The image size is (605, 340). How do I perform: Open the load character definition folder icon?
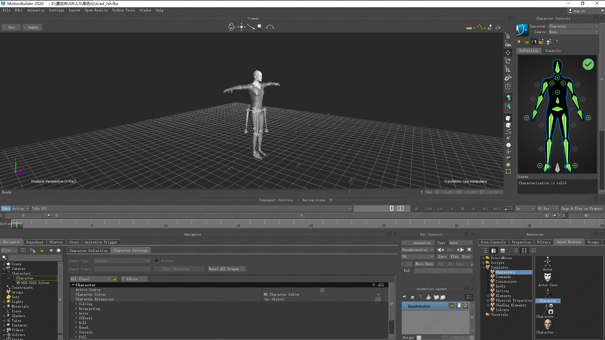tap(541, 42)
